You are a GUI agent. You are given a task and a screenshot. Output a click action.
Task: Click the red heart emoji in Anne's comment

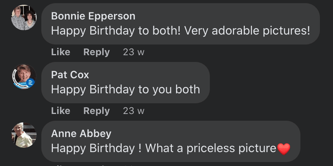(284, 149)
